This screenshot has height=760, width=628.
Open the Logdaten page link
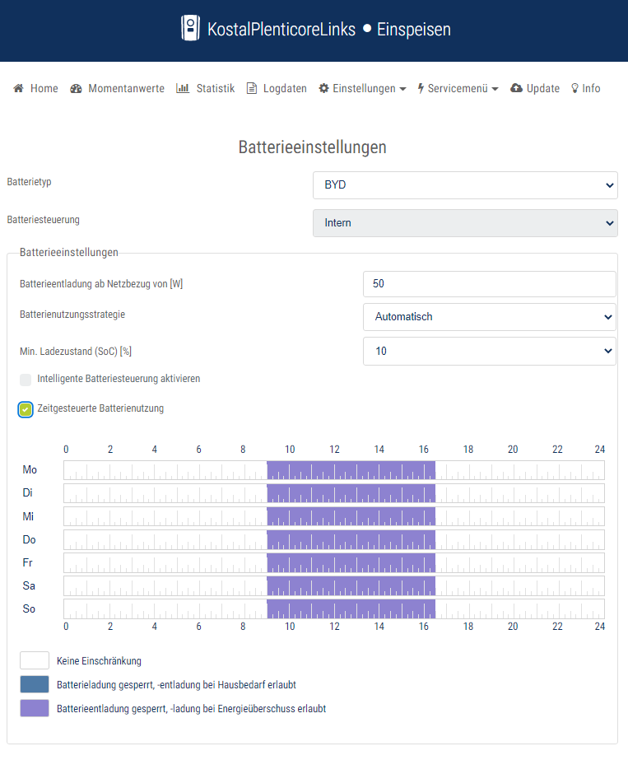pyautogui.click(x=285, y=89)
